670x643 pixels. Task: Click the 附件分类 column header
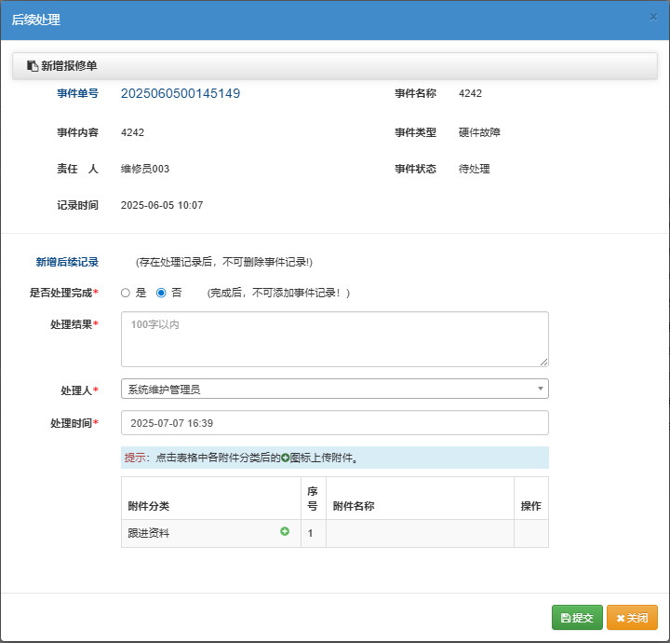pos(211,499)
